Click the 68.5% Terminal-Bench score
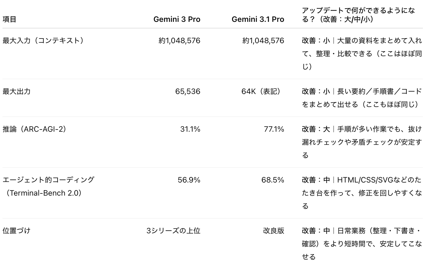The height and width of the screenshot is (265, 427). coord(273,180)
